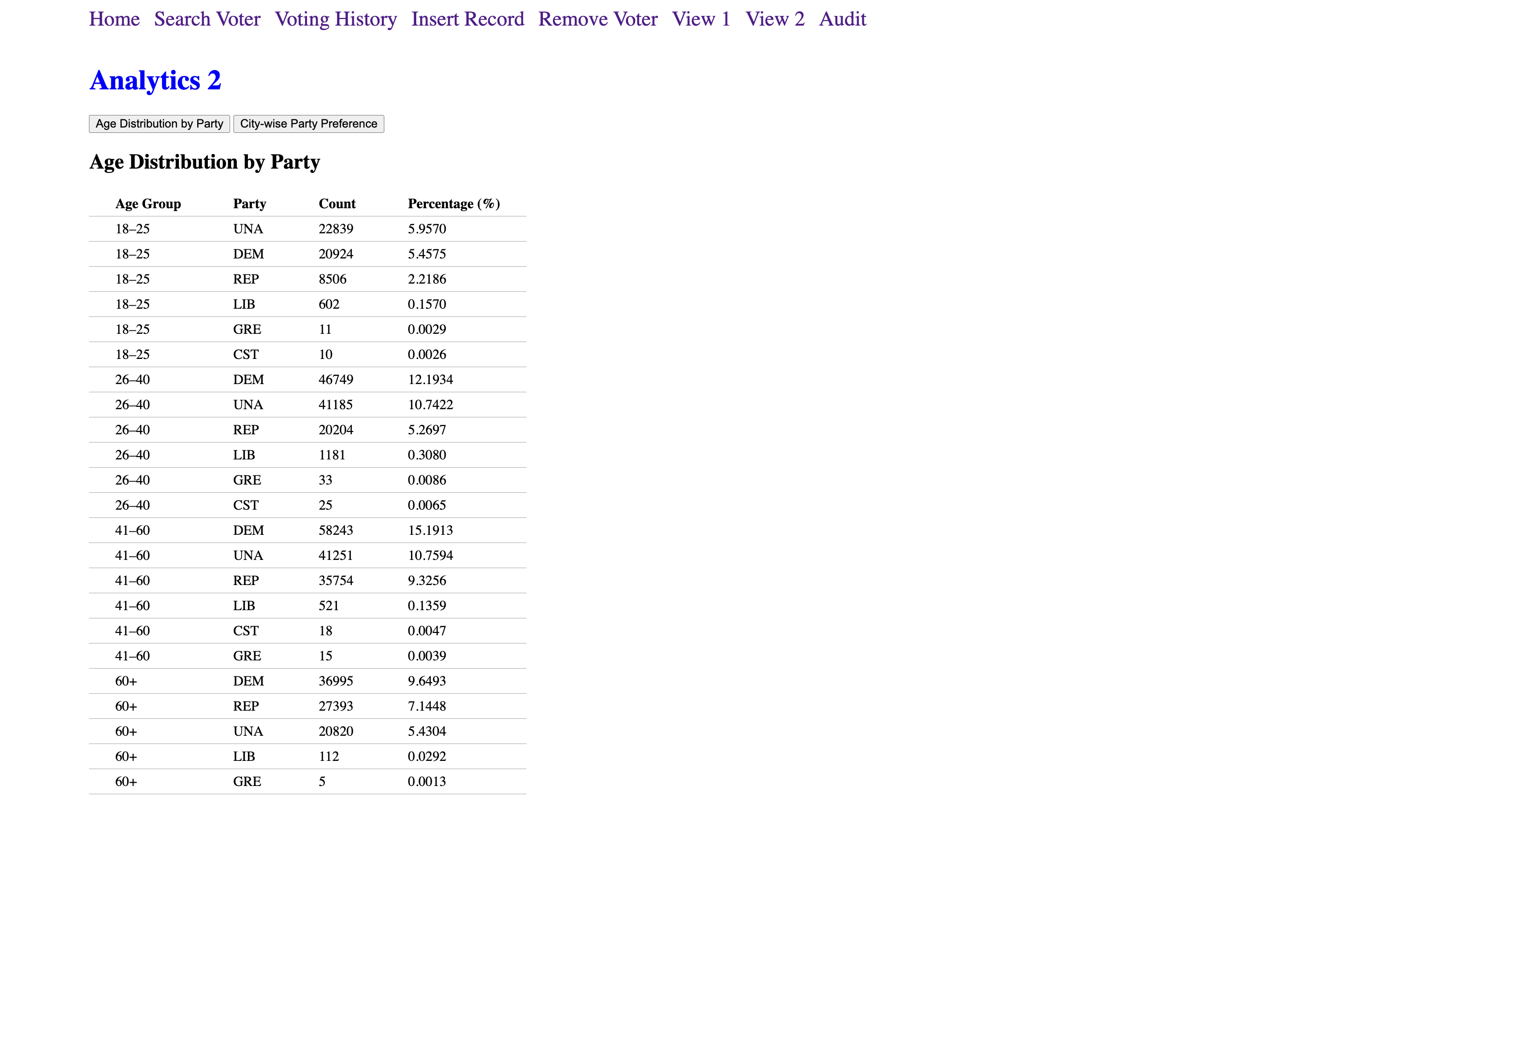Click percentage 0.0029
The width and height of the screenshot is (1516, 1058).
pyautogui.click(x=426, y=329)
